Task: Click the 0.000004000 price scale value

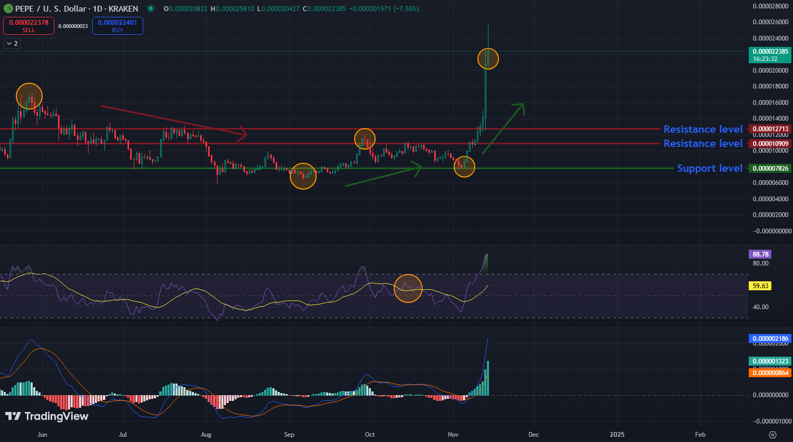Action: pos(771,199)
